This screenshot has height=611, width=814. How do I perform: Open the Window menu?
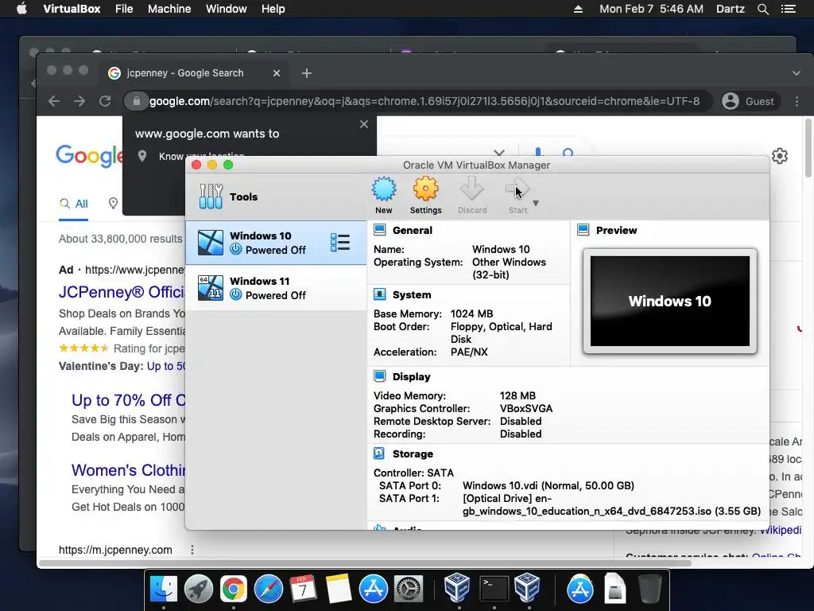pos(227,9)
